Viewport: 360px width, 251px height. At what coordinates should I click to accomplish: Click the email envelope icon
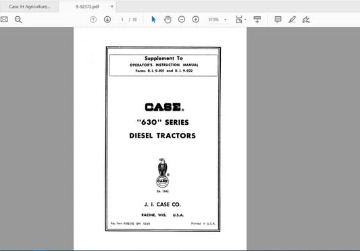tap(4, 20)
